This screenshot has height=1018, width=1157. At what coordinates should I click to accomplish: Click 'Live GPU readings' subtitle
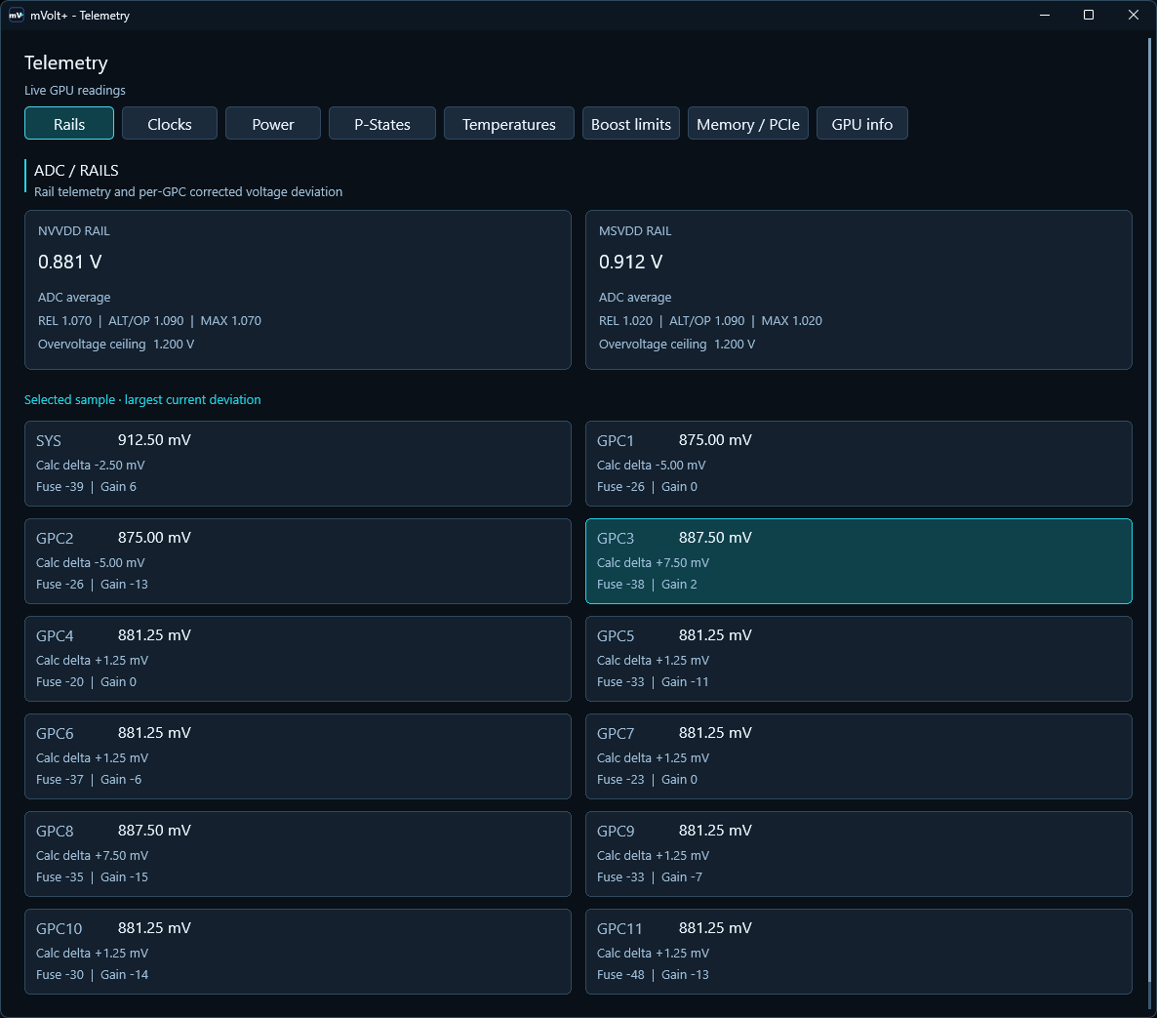click(74, 90)
